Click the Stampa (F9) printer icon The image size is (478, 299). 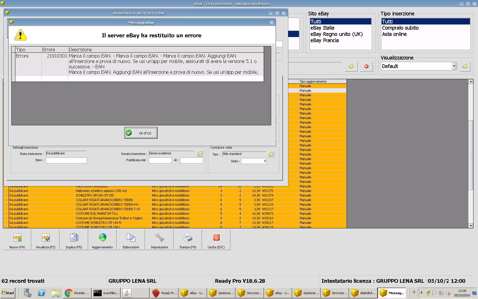point(188,239)
